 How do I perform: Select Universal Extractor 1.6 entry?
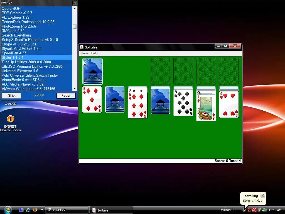[37, 71]
